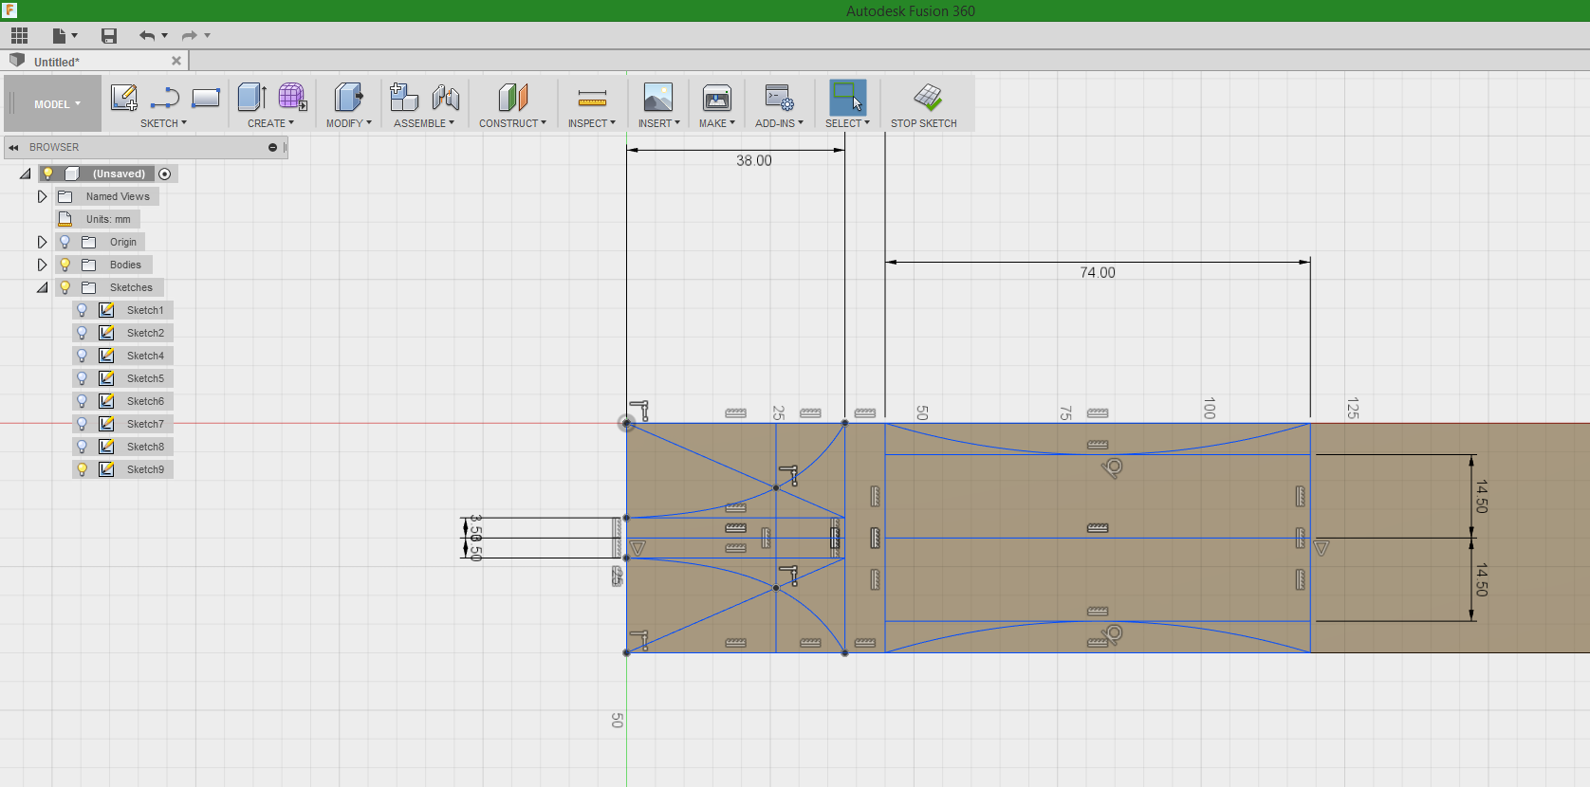This screenshot has height=787, width=1590.
Task: Select Sketch7 in the browser tree
Action: tap(145, 424)
